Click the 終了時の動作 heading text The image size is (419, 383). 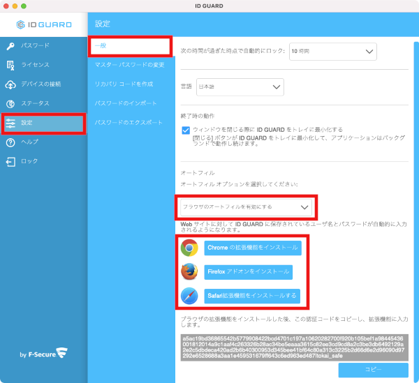point(198,116)
